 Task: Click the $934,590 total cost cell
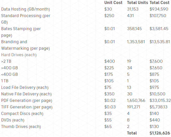click(x=159, y=9)
